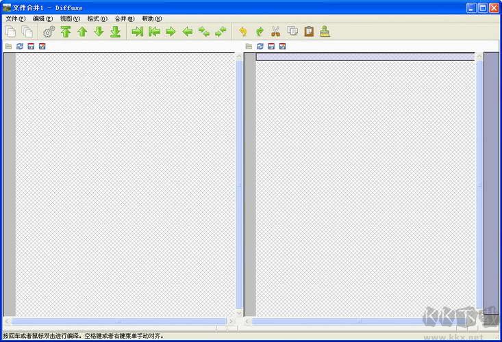Save right pane file as icon
The height and width of the screenshot is (342, 502).
point(282,47)
